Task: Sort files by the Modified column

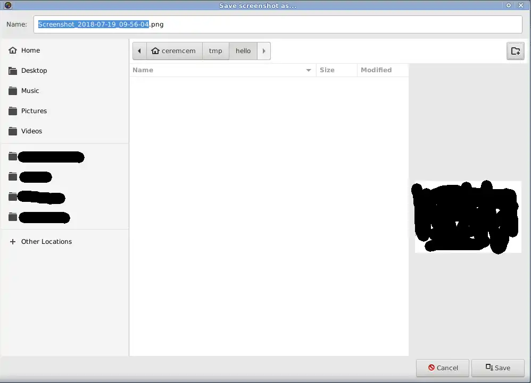Action: [383, 70]
